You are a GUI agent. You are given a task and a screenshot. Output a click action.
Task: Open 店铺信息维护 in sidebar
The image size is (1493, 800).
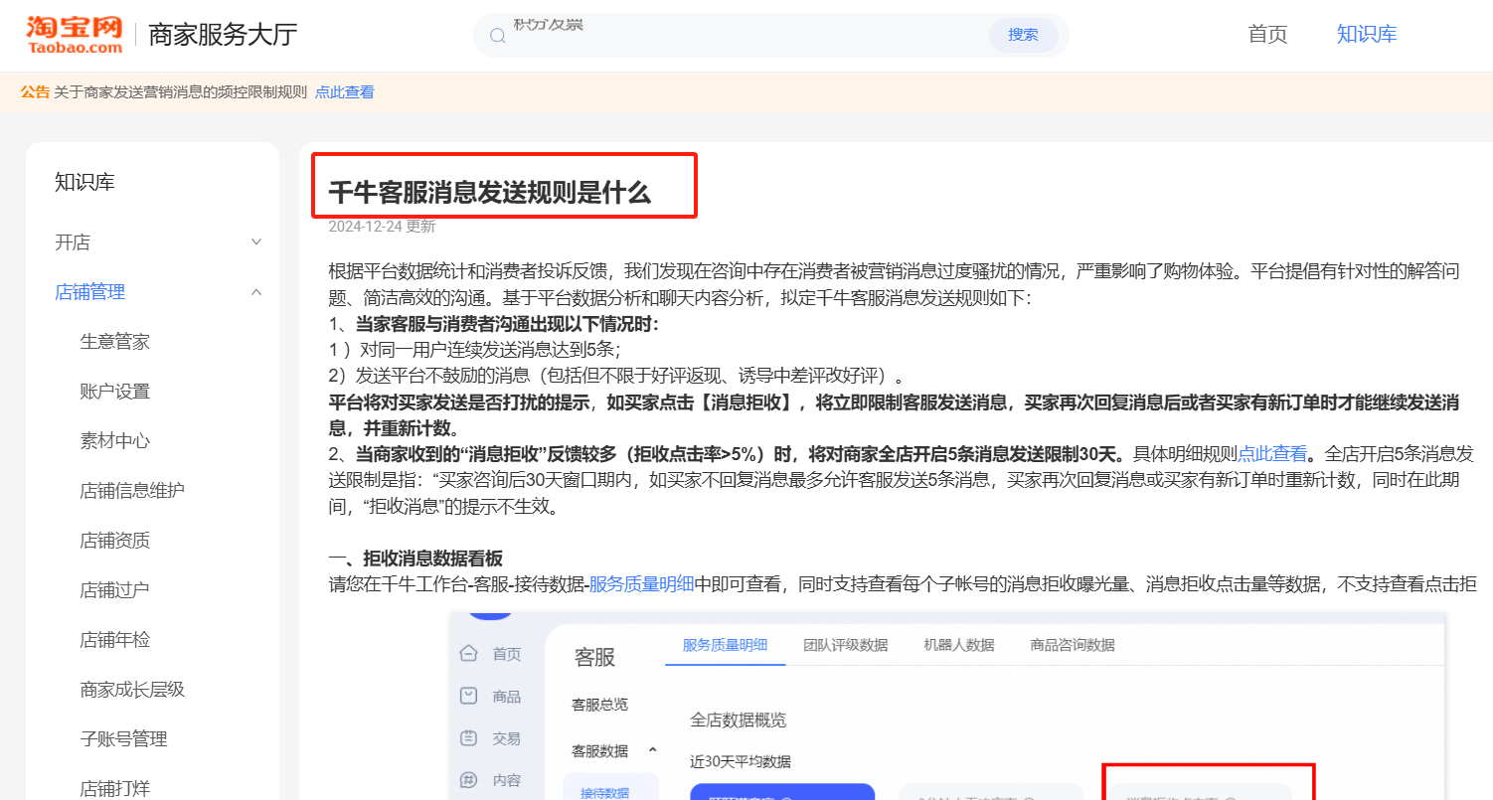(x=132, y=491)
